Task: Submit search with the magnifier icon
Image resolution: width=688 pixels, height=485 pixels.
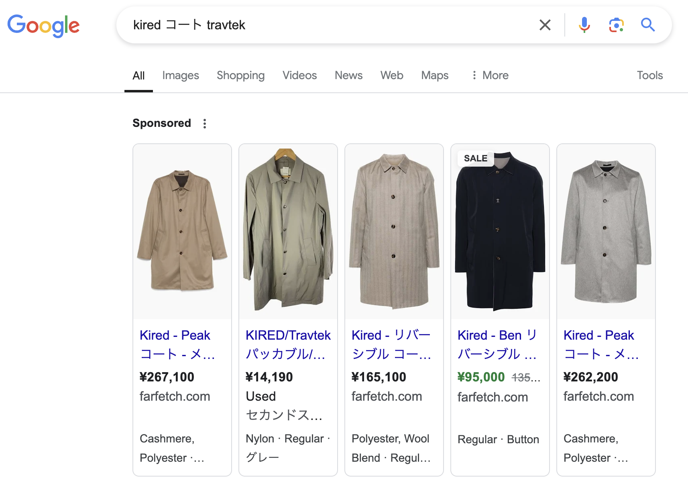Action: point(647,25)
